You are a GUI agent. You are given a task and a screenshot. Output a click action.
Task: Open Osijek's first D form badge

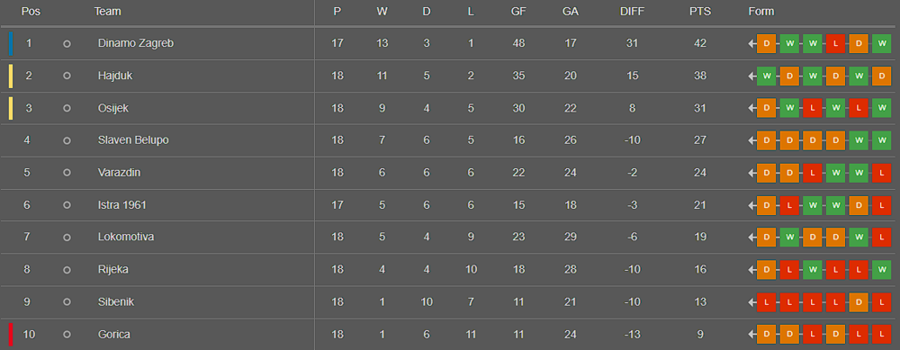(x=766, y=109)
